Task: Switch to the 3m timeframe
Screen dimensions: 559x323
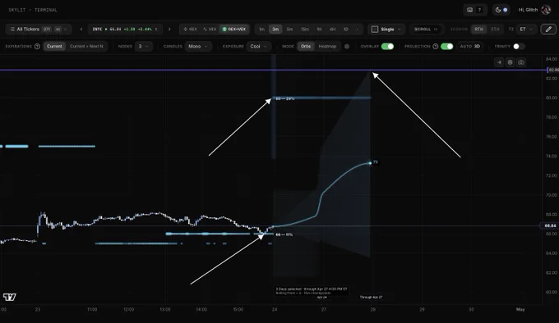Action: [x=275, y=30]
